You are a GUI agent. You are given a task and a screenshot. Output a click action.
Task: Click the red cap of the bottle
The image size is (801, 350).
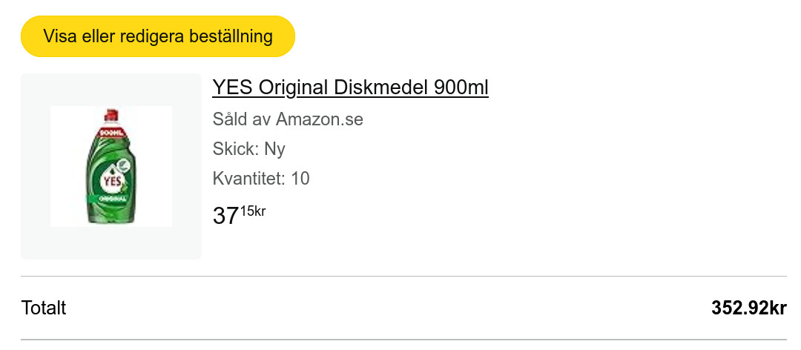[x=111, y=113]
